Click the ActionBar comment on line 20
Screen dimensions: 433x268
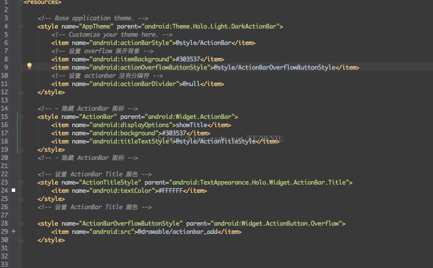coord(87,158)
